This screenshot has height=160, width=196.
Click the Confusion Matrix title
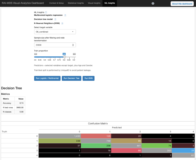coord(98,124)
